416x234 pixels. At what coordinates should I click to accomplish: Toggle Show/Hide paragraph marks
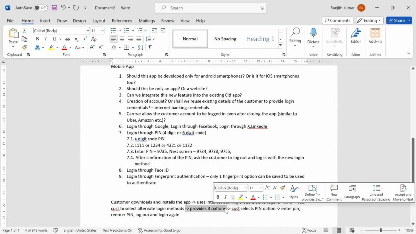pyautogui.click(x=150, y=47)
